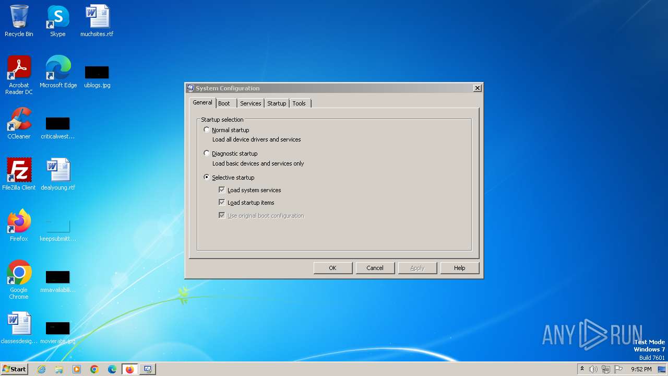The image size is (668, 376).
Task: Select the movierate.jpg file icon
Action: coord(57,332)
